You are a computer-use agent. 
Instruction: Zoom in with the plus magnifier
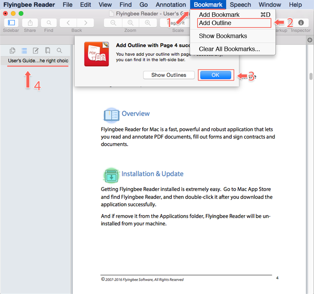click(148, 23)
